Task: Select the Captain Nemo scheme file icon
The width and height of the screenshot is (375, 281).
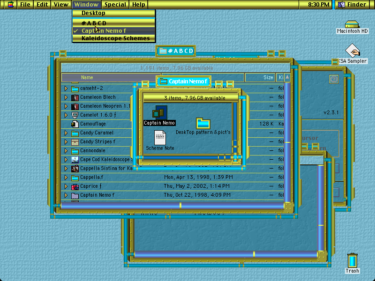Action: (x=160, y=112)
